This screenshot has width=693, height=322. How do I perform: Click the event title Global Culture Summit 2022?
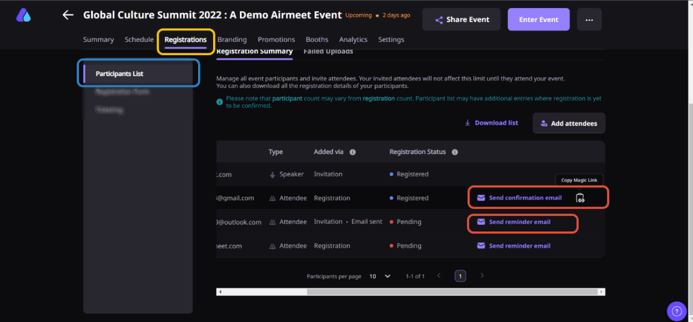coord(212,15)
